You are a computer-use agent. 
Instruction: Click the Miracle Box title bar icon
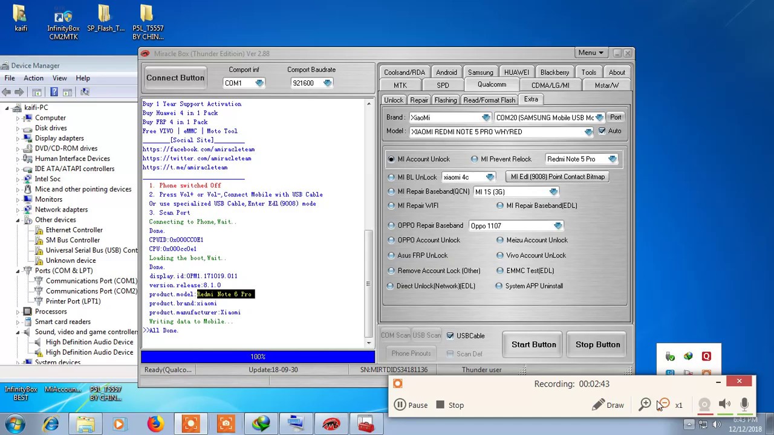pyautogui.click(x=145, y=54)
